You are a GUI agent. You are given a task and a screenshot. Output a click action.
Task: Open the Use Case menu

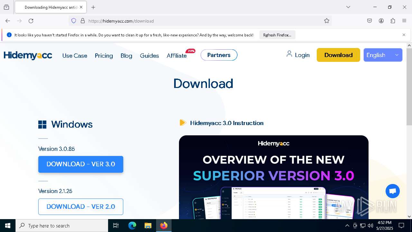point(75,56)
